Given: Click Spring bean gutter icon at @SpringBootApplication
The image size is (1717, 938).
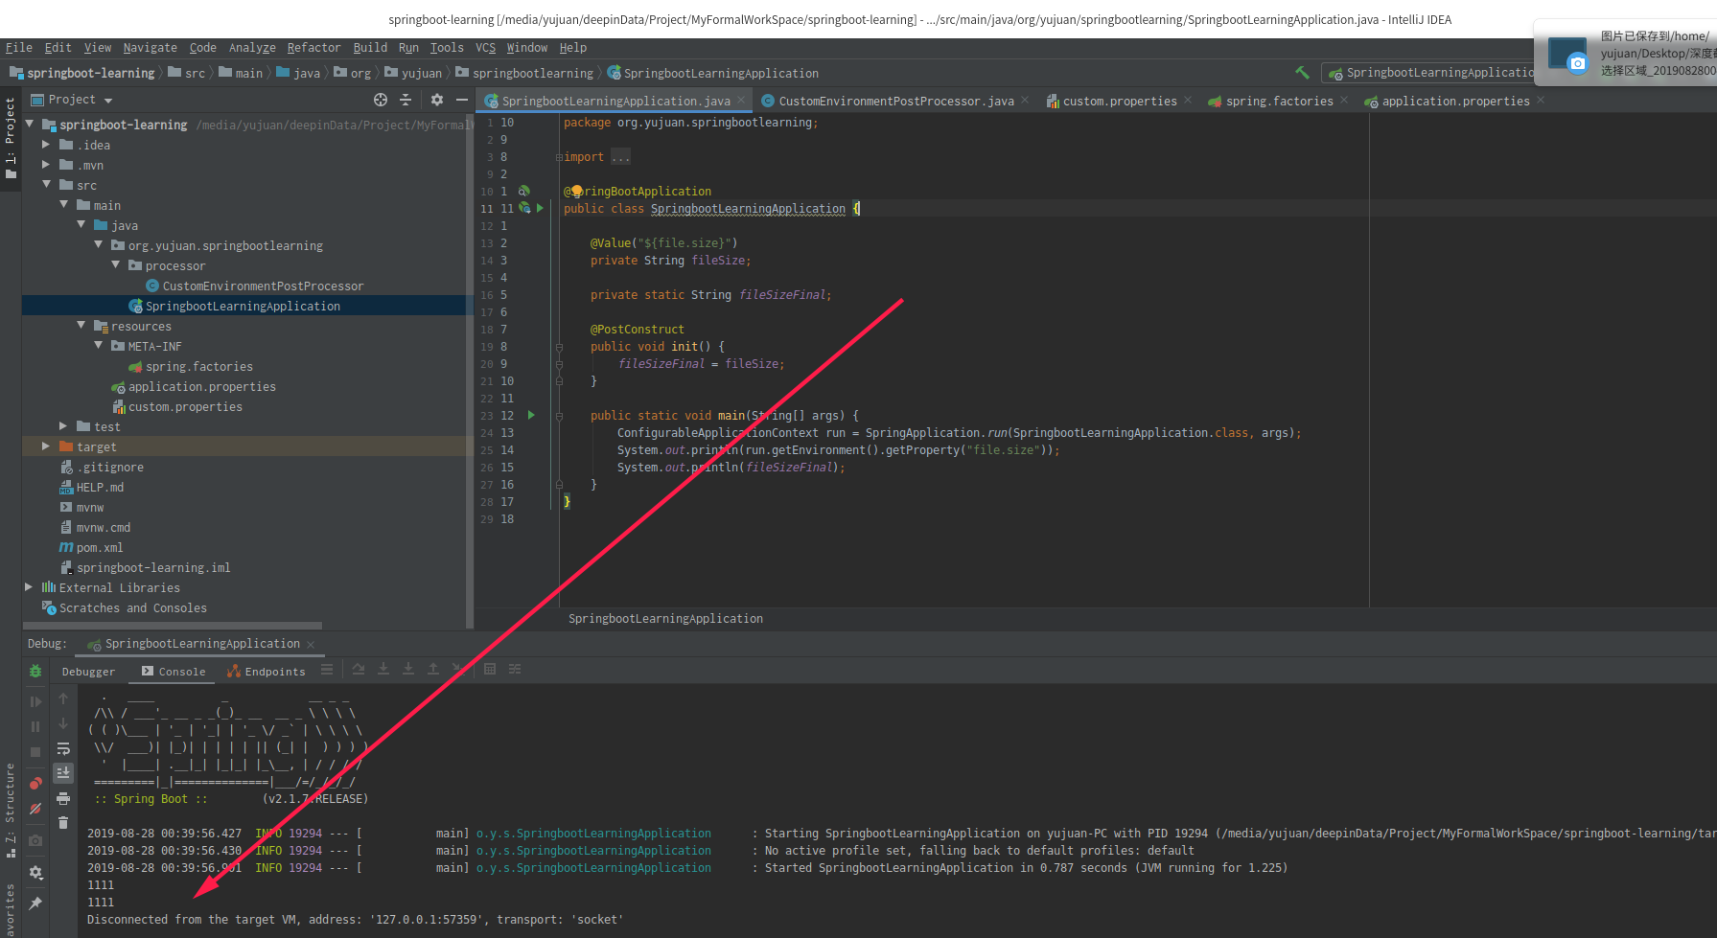Looking at the screenshot, I should [524, 191].
